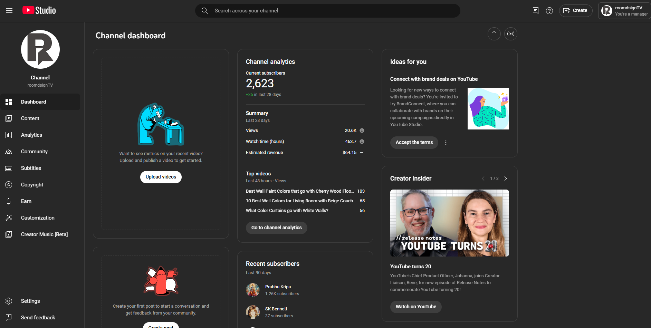The height and width of the screenshot is (328, 651).
Task: Click the Copyright circle-C icon
Action: [9, 185]
